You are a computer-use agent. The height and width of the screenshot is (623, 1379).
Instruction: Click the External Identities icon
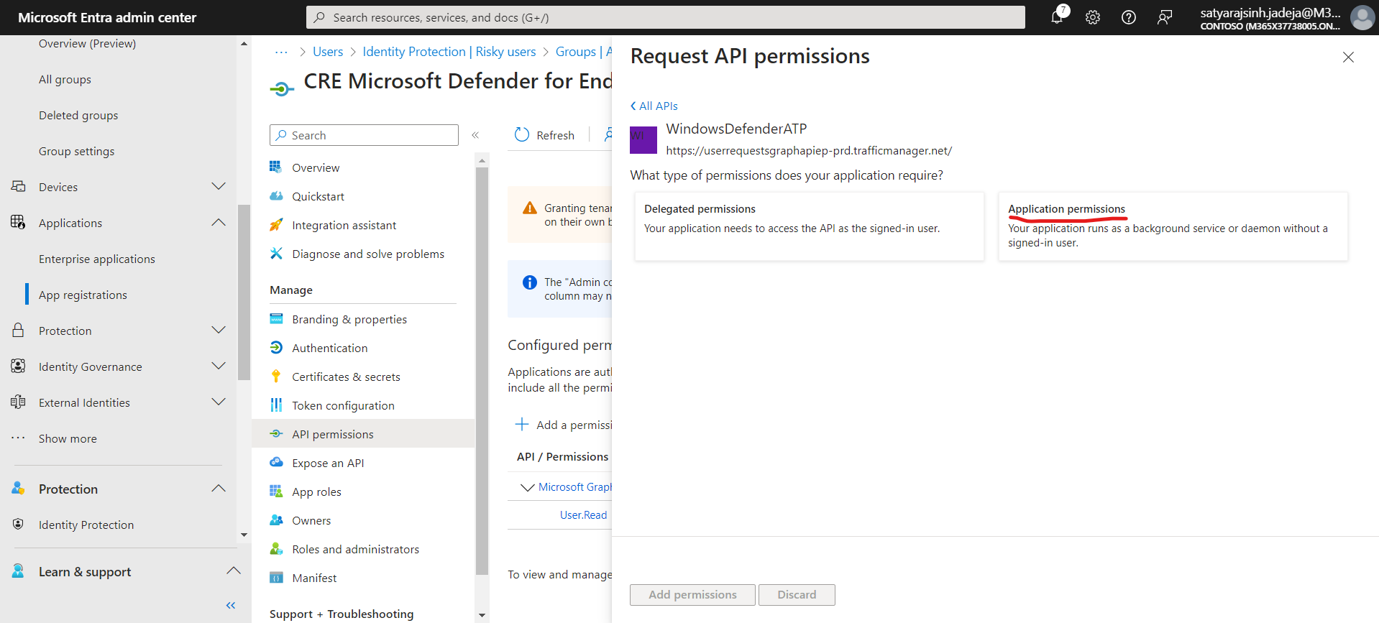pyautogui.click(x=18, y=402)
